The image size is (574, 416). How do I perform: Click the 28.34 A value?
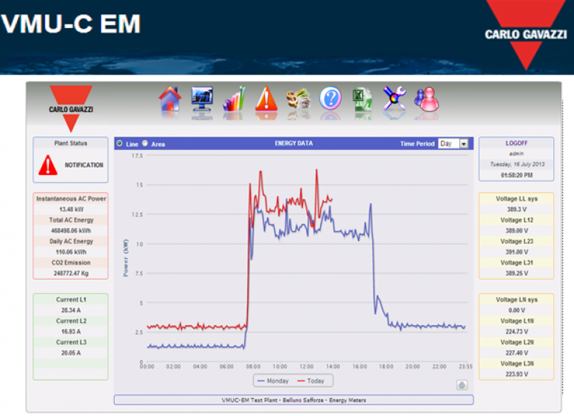(71, 310)
